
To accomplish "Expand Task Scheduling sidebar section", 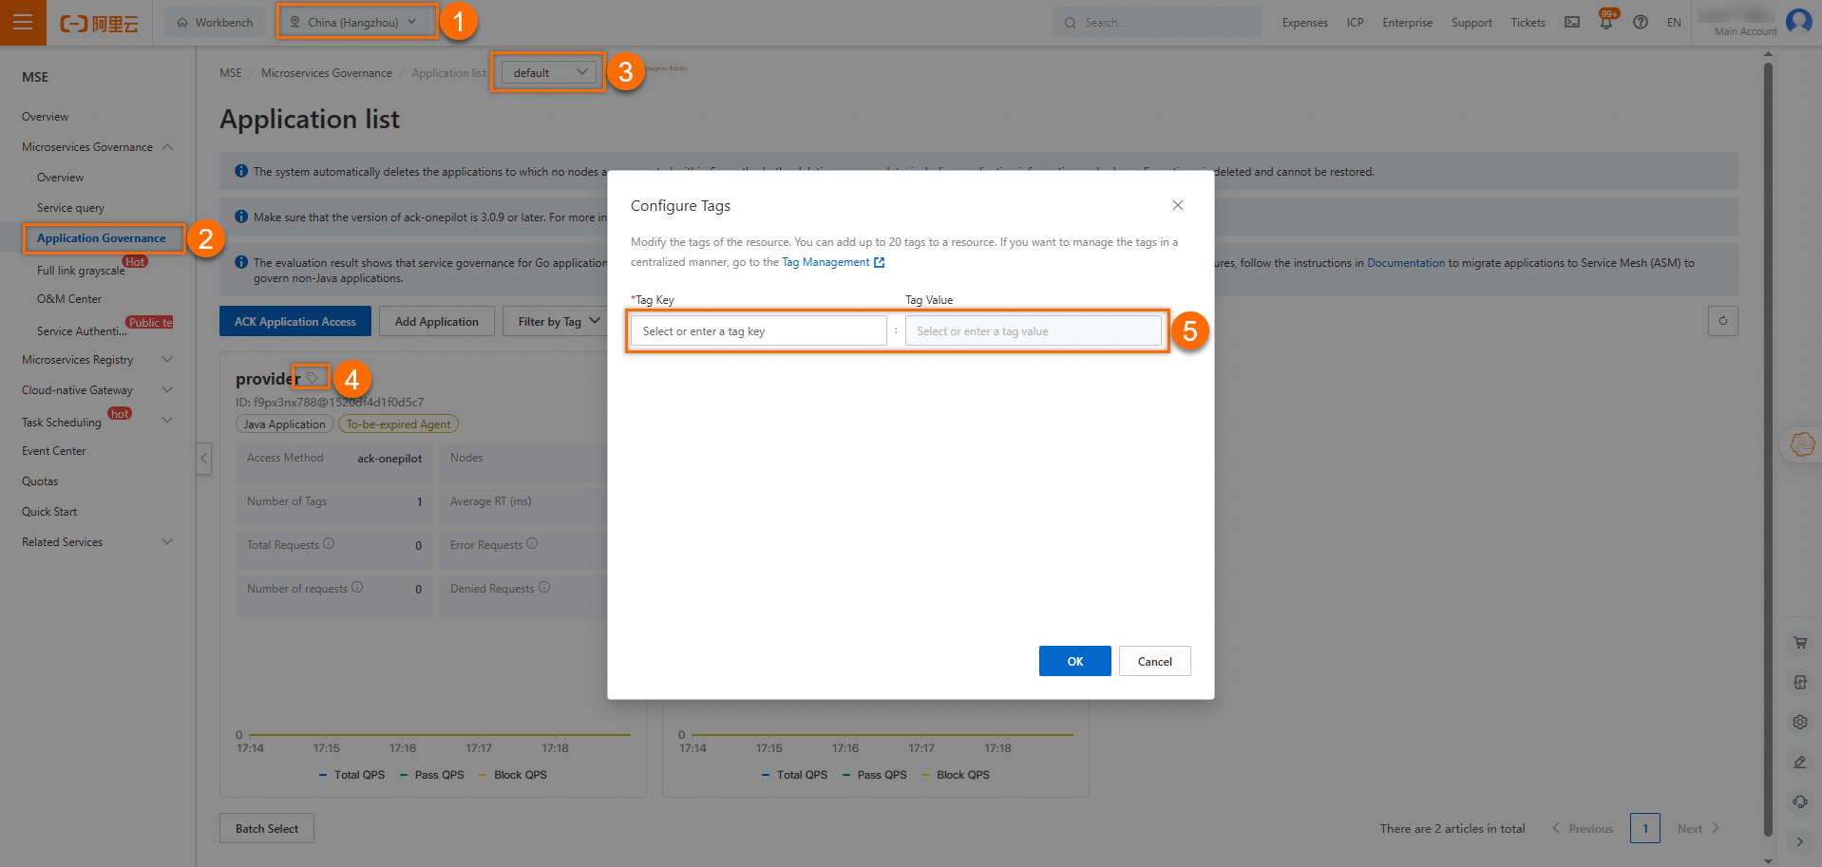I will click(168, 421).
